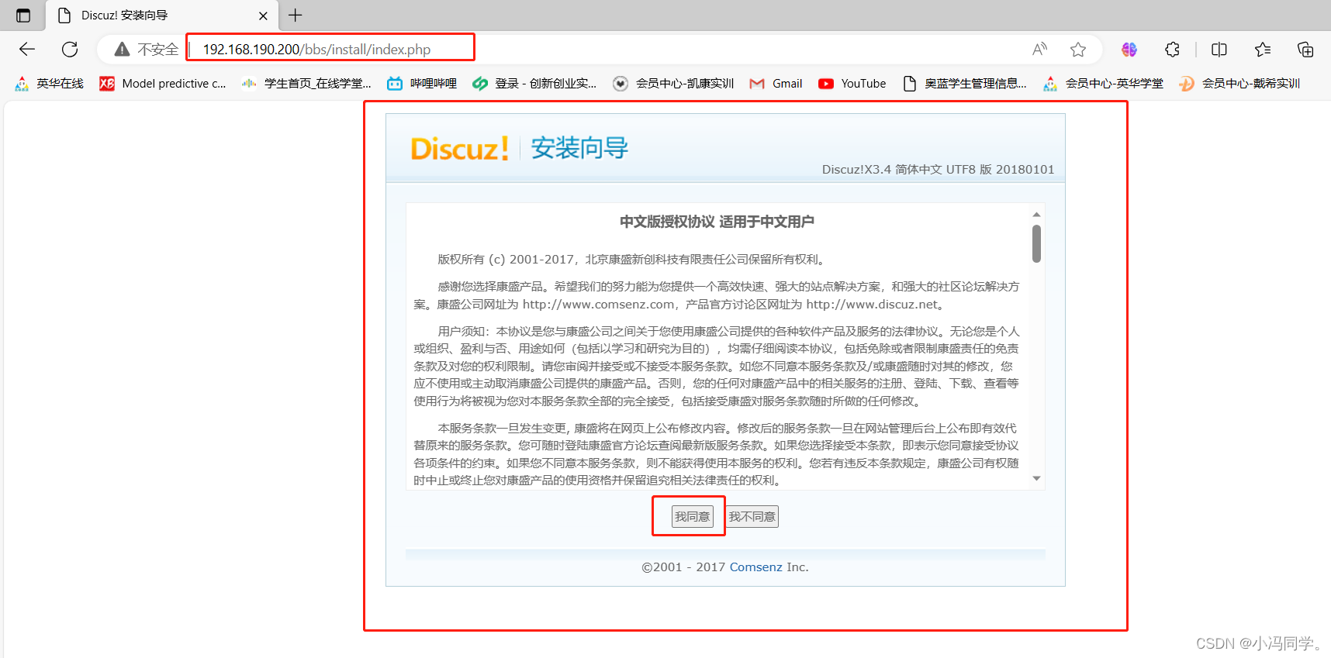Click the address bar URL
Screen dimensions: 1331x658
(x=316, y=50)
